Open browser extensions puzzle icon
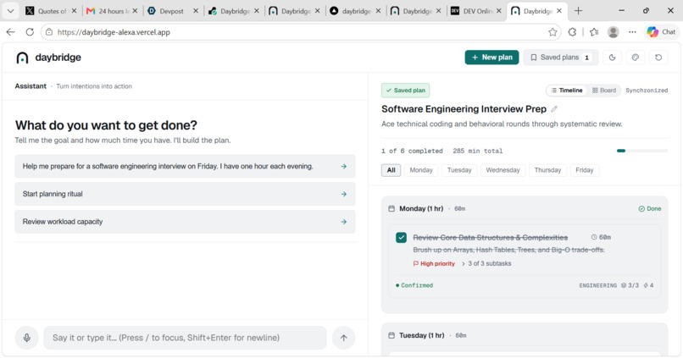Screen dimensions: 683x358 coord(572,32)
